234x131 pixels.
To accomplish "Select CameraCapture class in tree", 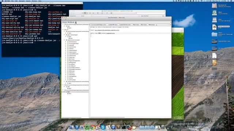I will click(73, 42).
